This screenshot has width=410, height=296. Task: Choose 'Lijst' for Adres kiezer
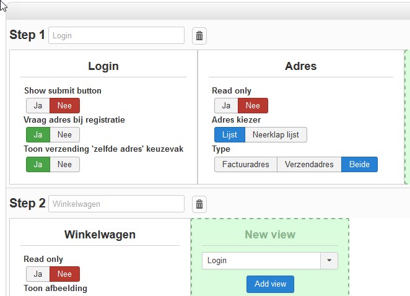(230, 134)
